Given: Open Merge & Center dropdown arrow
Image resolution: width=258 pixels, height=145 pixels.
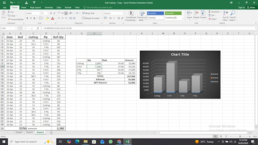Looking at the screenshot, I should coord(101,18).
